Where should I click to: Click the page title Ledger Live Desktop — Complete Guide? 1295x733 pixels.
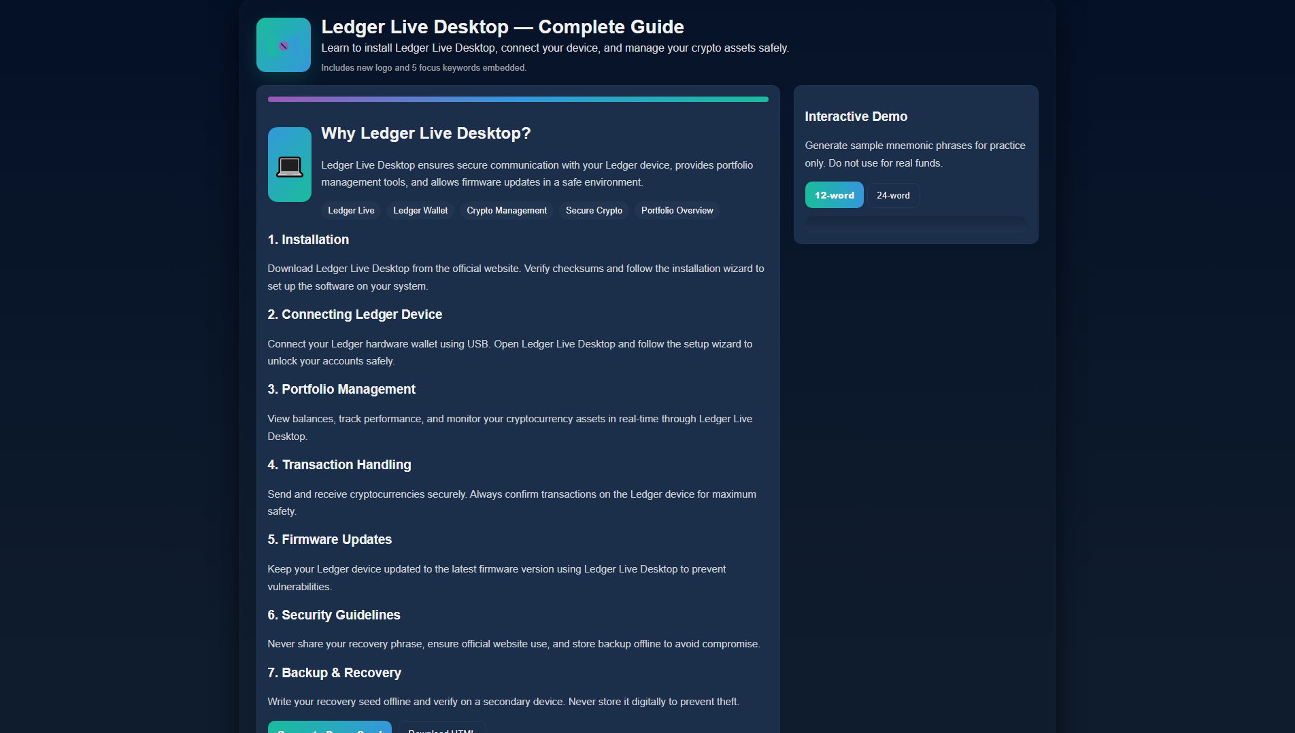pos(503,27)
